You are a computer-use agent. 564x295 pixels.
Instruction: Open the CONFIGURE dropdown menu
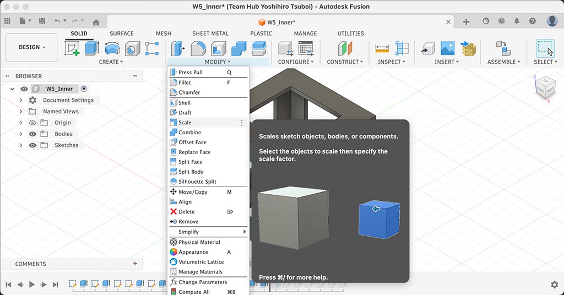[296, 62]
